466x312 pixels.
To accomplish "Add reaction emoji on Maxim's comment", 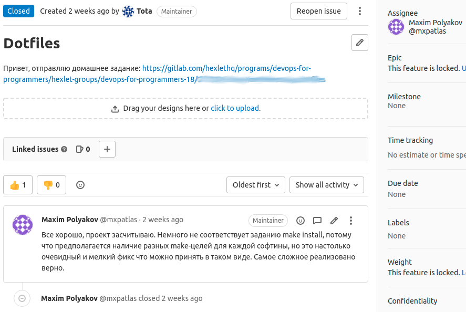I will click(x=301, y=221).
